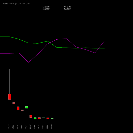
Task: Select the flat green candle above 03 Aug
Action: [x=52, y=119]
